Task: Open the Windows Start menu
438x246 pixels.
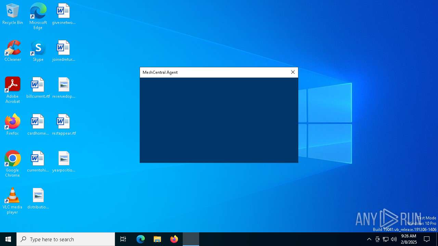Action: tap(8, 239)
